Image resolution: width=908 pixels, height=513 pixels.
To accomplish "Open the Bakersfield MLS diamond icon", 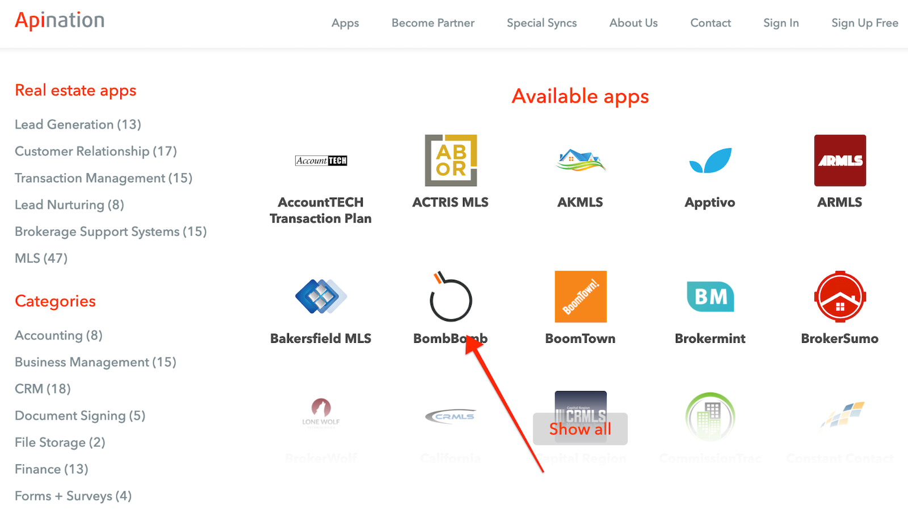I will 321,297.
